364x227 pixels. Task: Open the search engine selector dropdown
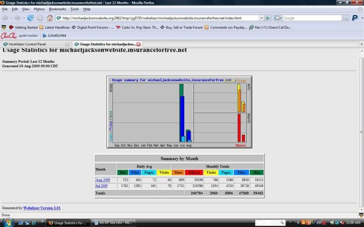(278, 18)
